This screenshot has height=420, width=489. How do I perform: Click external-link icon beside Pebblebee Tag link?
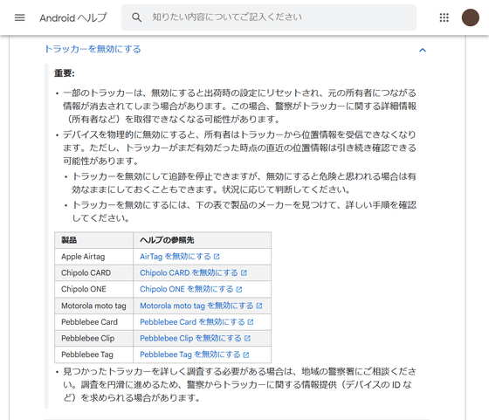246,355
